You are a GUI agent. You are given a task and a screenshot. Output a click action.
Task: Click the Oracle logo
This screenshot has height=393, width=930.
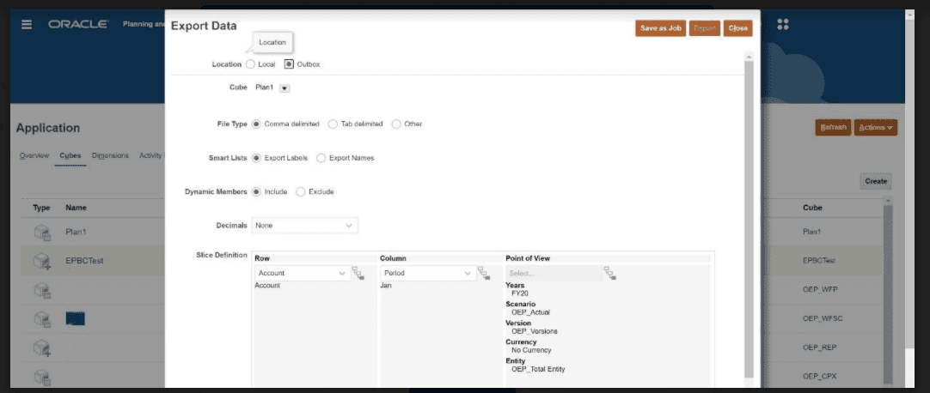(x=78, y=24)
